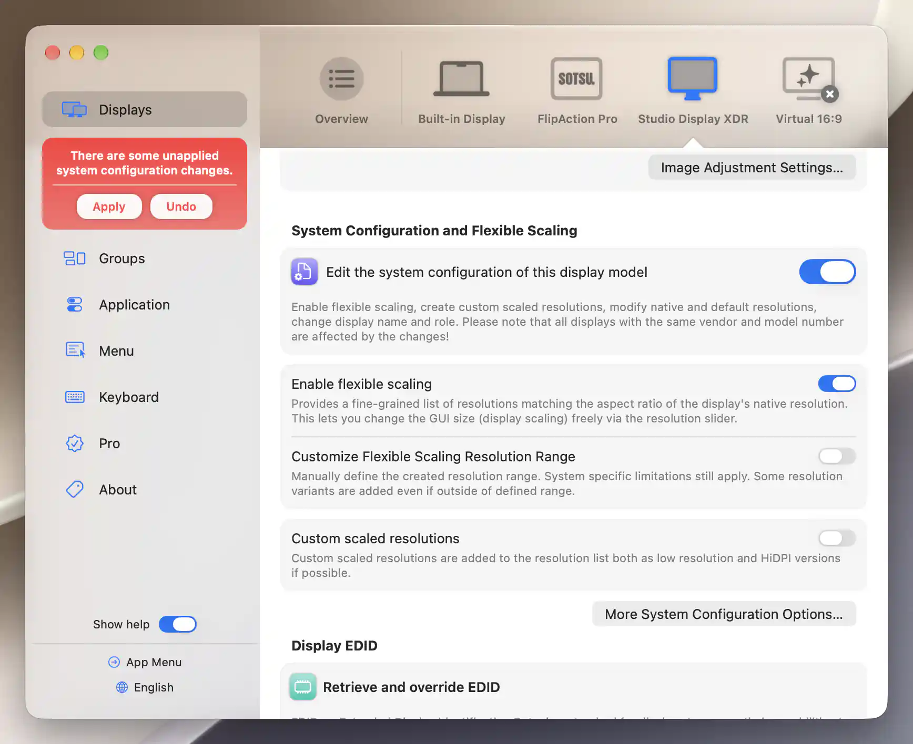This screenshot has height=744, width=913.
Task: Open the Overview list icon
Action: (x=341, y=79)
